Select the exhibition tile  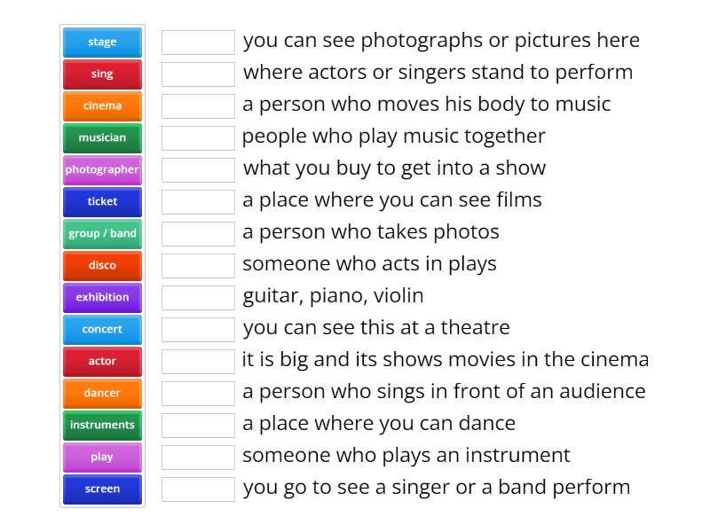[101, 297]
